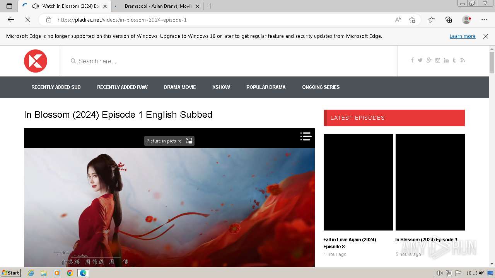This screenshot has height=278, width=495.
Task: Open the site's Instagram icon
Action: click(438, 60)
